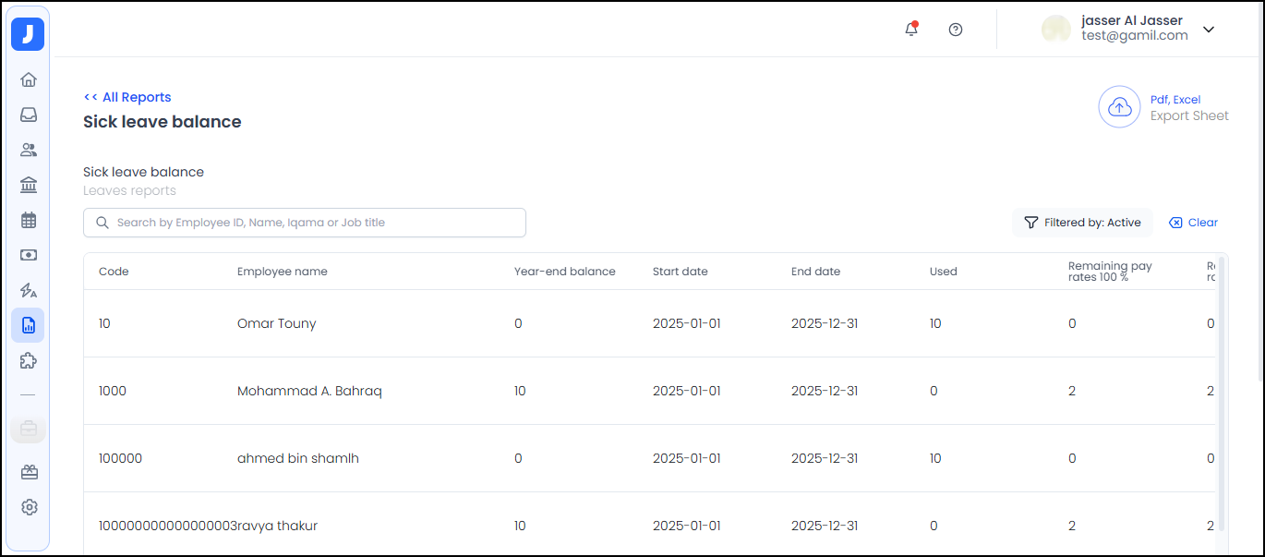The height and width of the screenshot is (557, 1265).
Task: Select the payroll money icon in the sidebar
Action: [28, 255]
